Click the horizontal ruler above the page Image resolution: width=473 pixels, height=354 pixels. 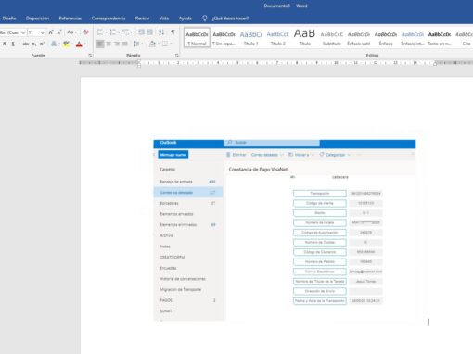[x=276, y=63]
